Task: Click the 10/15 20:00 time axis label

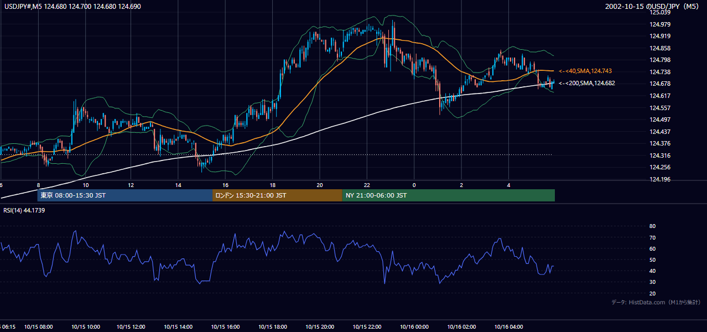Action: 320,327
